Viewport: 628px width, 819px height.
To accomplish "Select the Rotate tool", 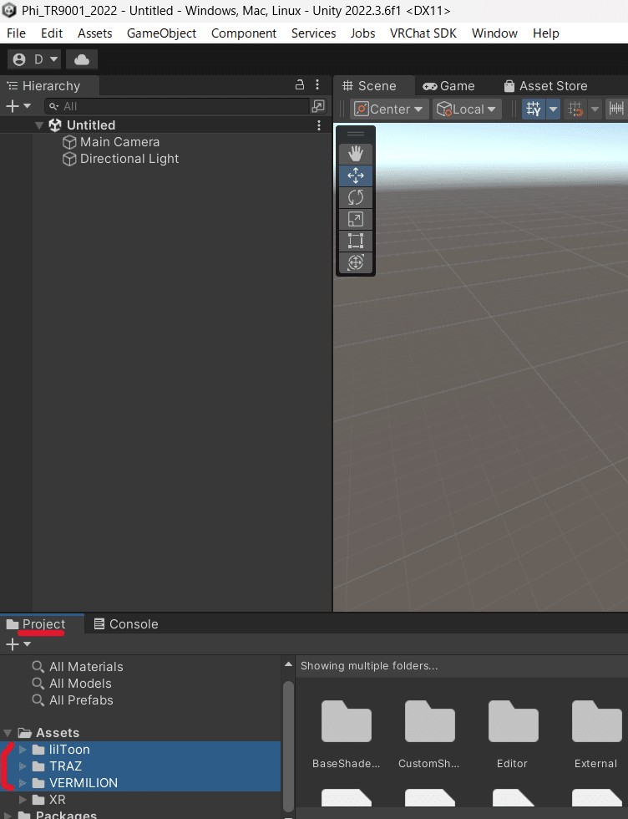I will 356,197.
